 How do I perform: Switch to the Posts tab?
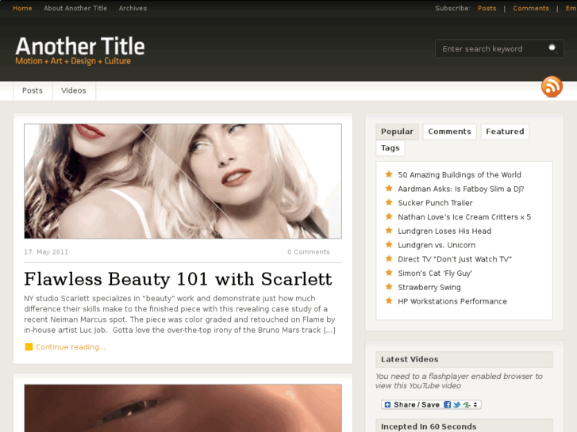click(x=33, y=90)
